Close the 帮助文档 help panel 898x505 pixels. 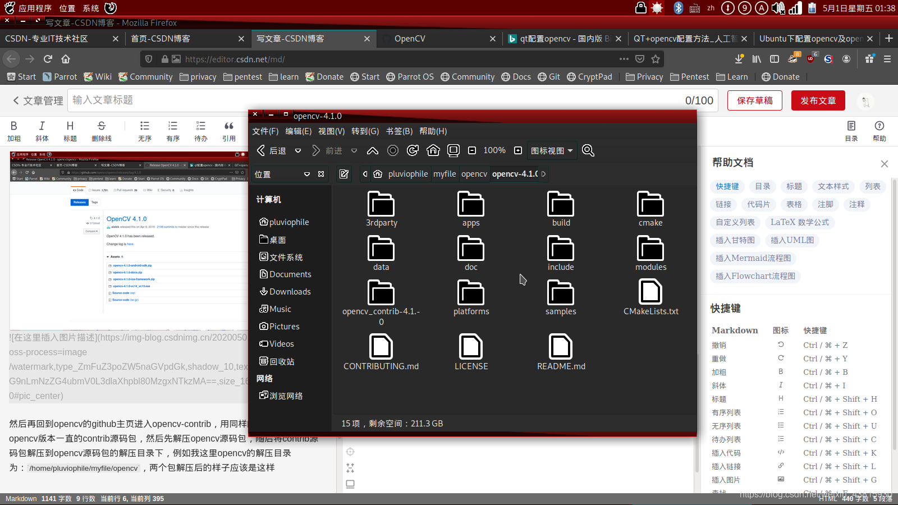tap(885, 164)
